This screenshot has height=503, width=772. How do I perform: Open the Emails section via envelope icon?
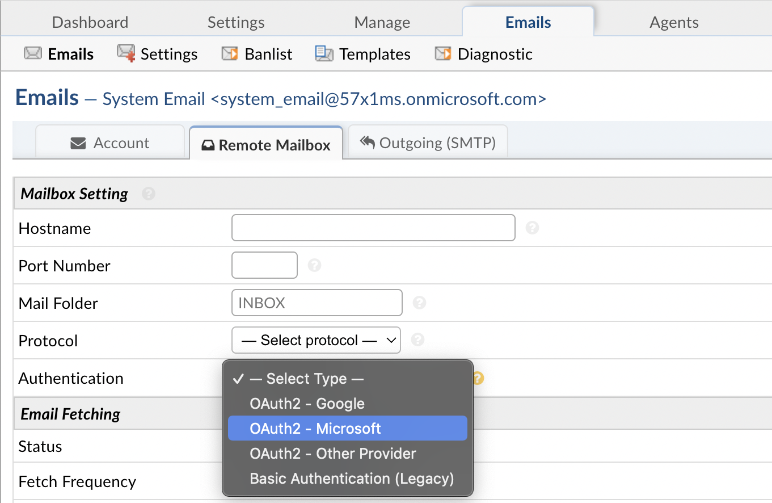[x=32, y=53]
